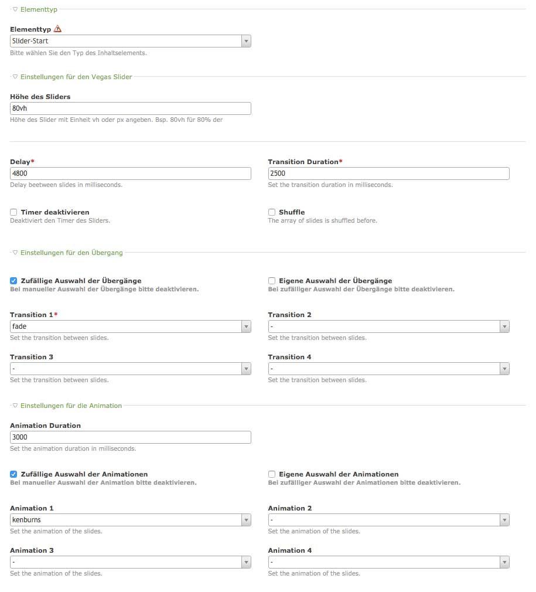The width and height of the screenshot is (536, 592).
Task: Uncheck Zufällige Auswahl der Übergänge
Action: (13, 281)
